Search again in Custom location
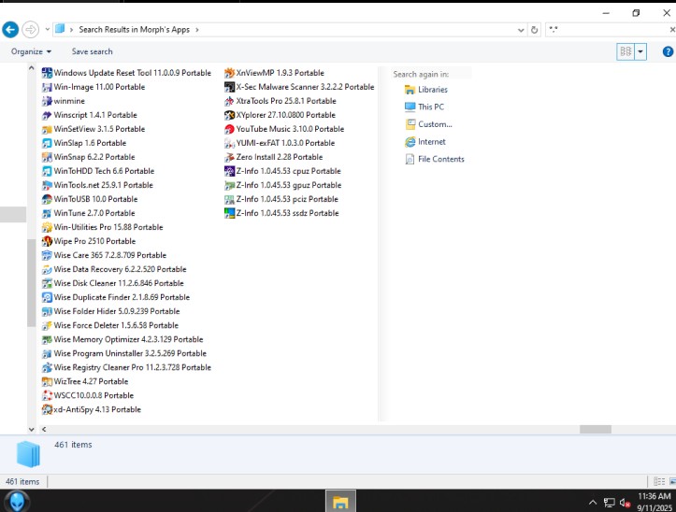 click(x=428, y=124)
